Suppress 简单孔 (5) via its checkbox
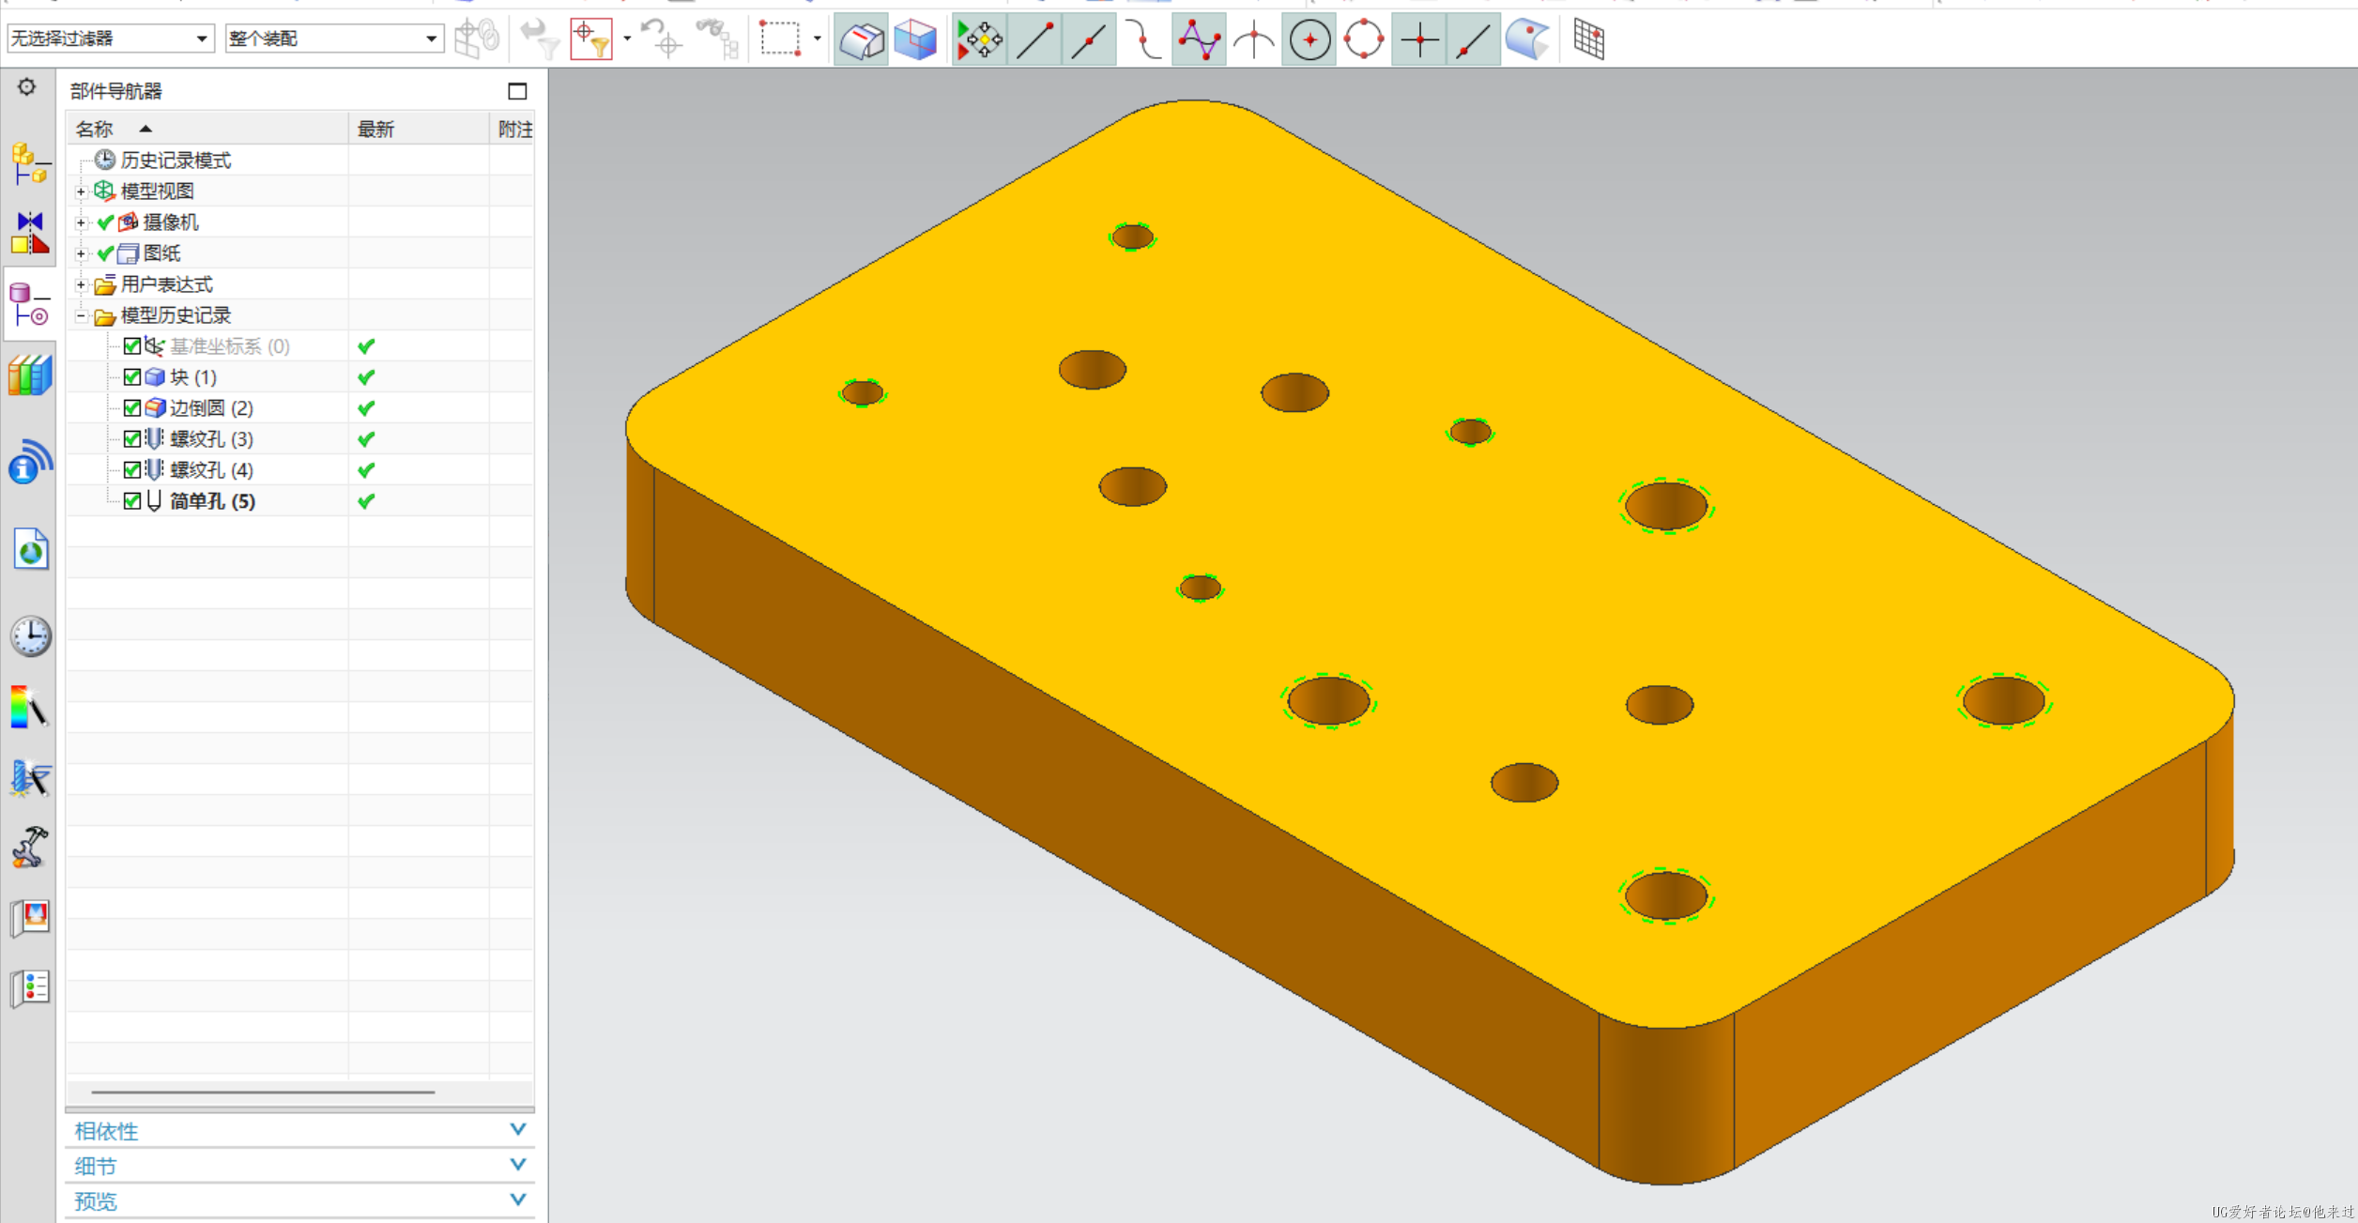The image size is (2358, 1223). [x=132, y=501]
